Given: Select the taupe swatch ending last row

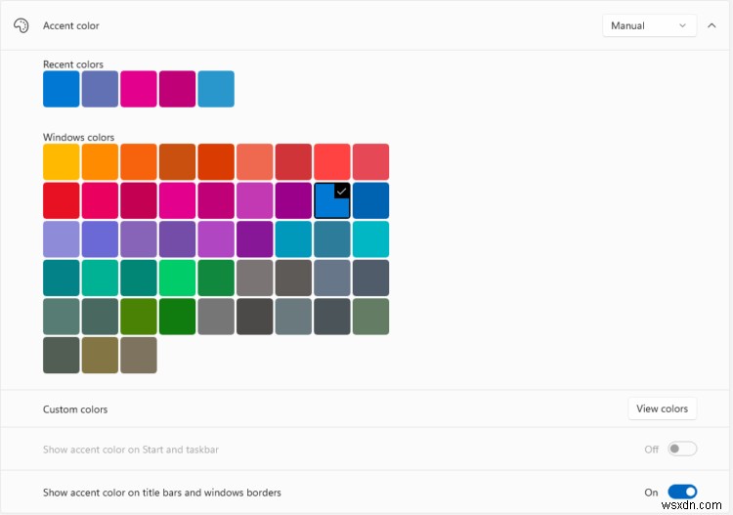Looking at the screenshot, I should [x=139, y=355].
